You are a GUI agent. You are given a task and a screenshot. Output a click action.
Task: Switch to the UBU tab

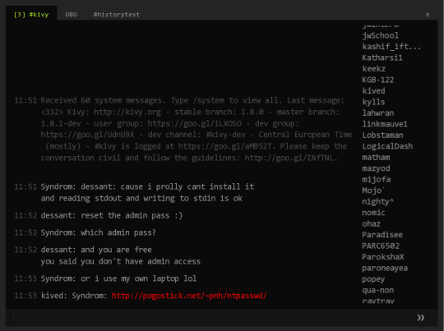click(x=71, y=15)
